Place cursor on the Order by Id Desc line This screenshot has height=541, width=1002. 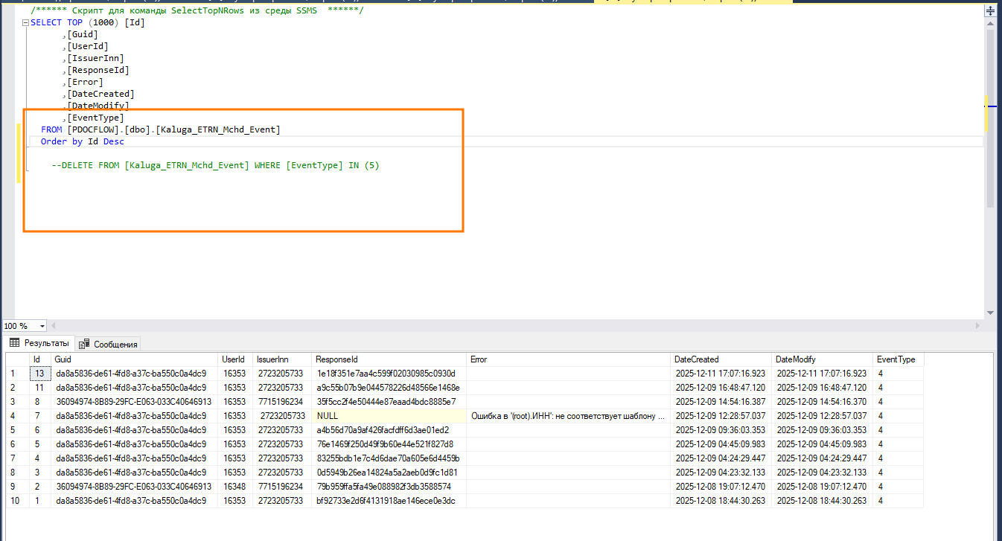point(83,141)
